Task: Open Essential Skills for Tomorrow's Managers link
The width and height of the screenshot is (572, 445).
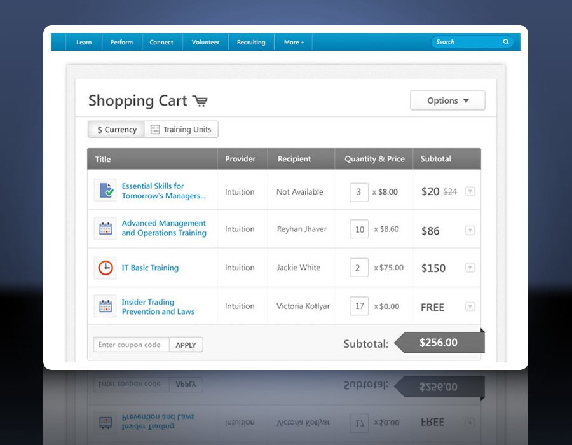Action: pos(163,191)
